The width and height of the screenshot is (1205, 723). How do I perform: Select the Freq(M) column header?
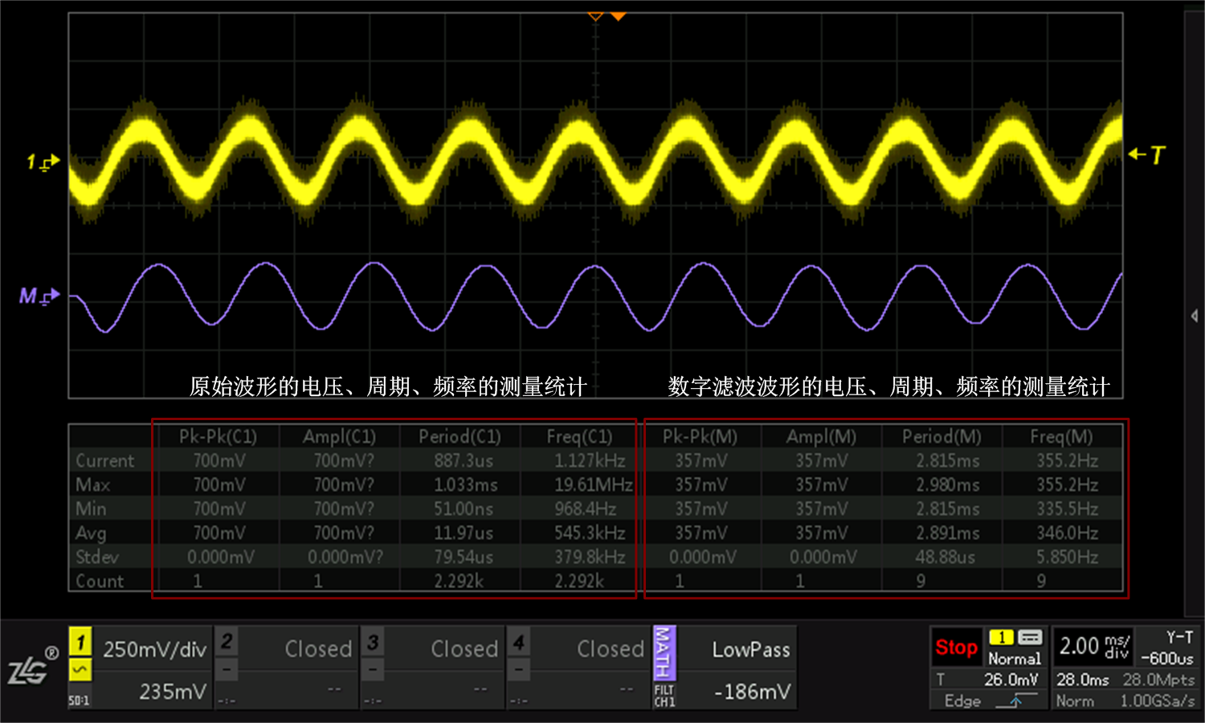pos(1061,436)
